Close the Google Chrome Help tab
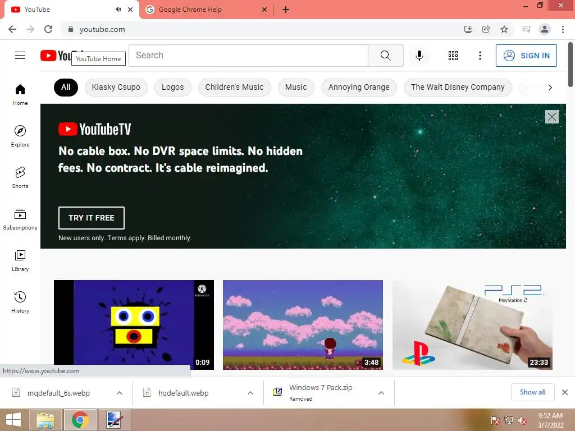Viewport: 575px width, 431px height. 264,10
